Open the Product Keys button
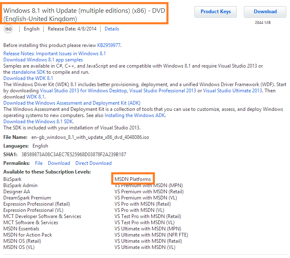The height and width of the screenshot is (258, 290). (215, 12)
